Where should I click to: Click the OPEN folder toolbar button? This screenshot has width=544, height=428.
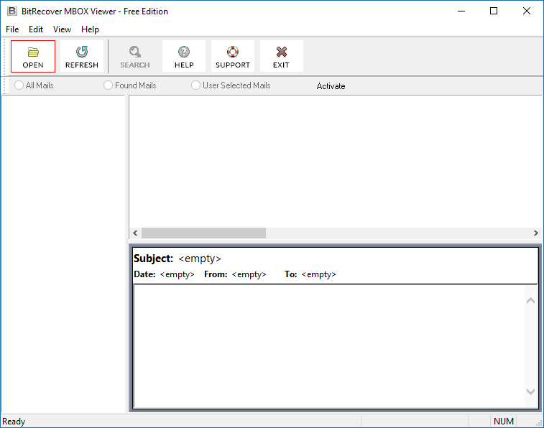tap(33, 57)
